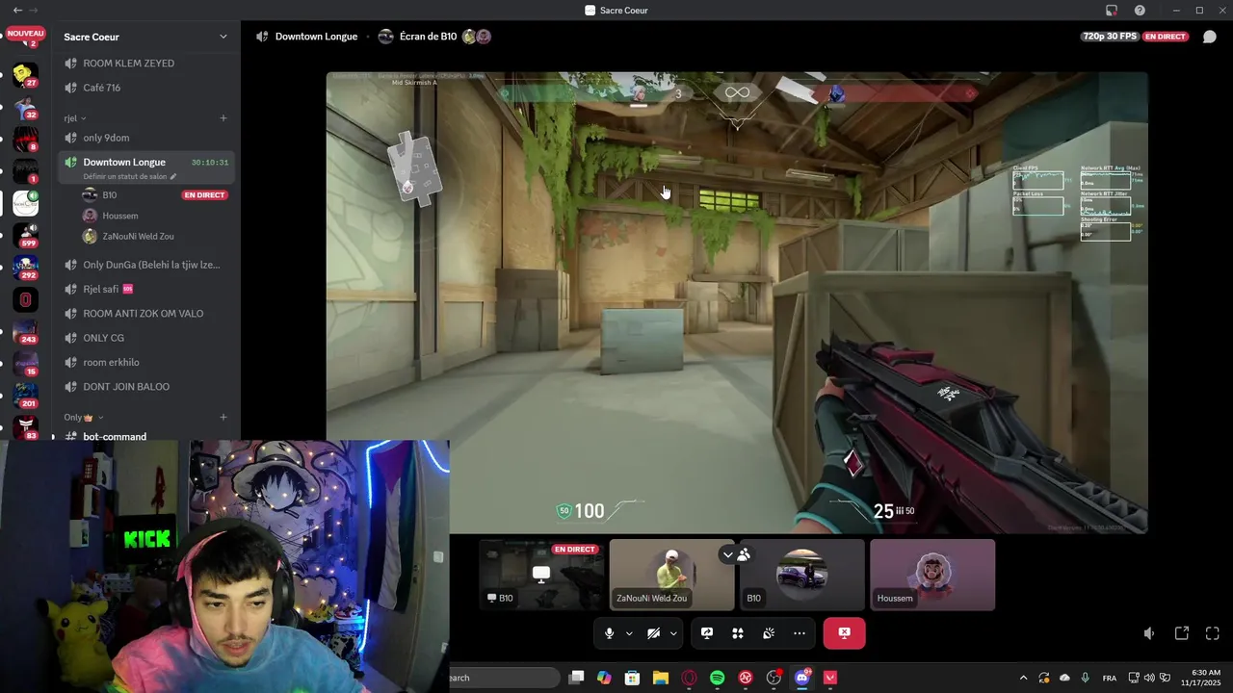This screenshot has height=693, width=1233.
Task: Join ONLY CG voice channel
Action: click(144, 338)
